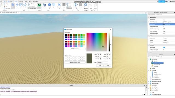Pick the black basic color swatch

click(66, 35)
